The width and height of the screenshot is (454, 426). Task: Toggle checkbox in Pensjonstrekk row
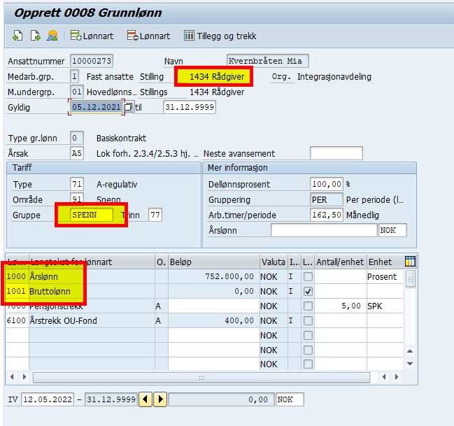point(308,306)
